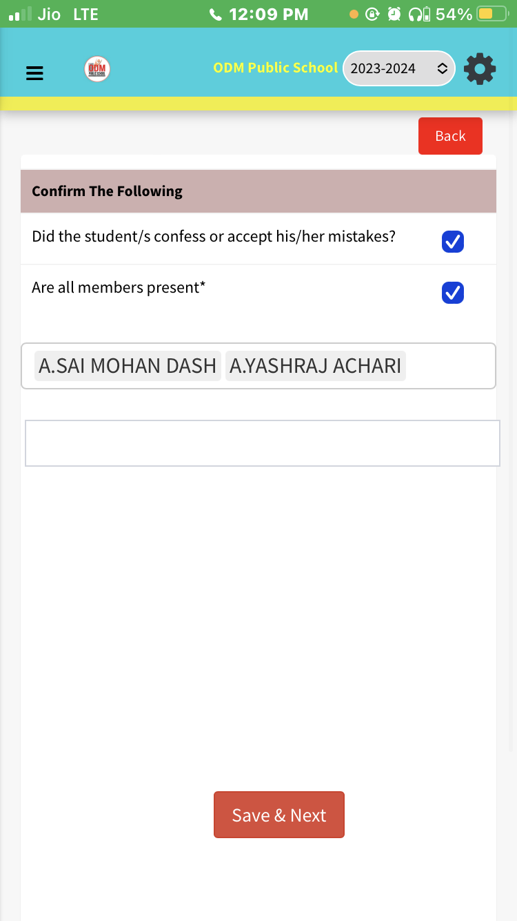Tap the battery indicator icon

pos(492,14)
